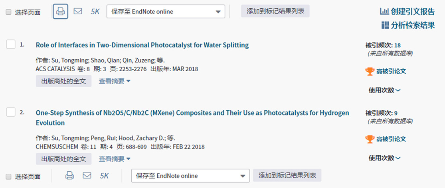Click the first result's trophy 高被引论文 icon
The height and width of the screenshot is (188, 445).
(370, 71)
